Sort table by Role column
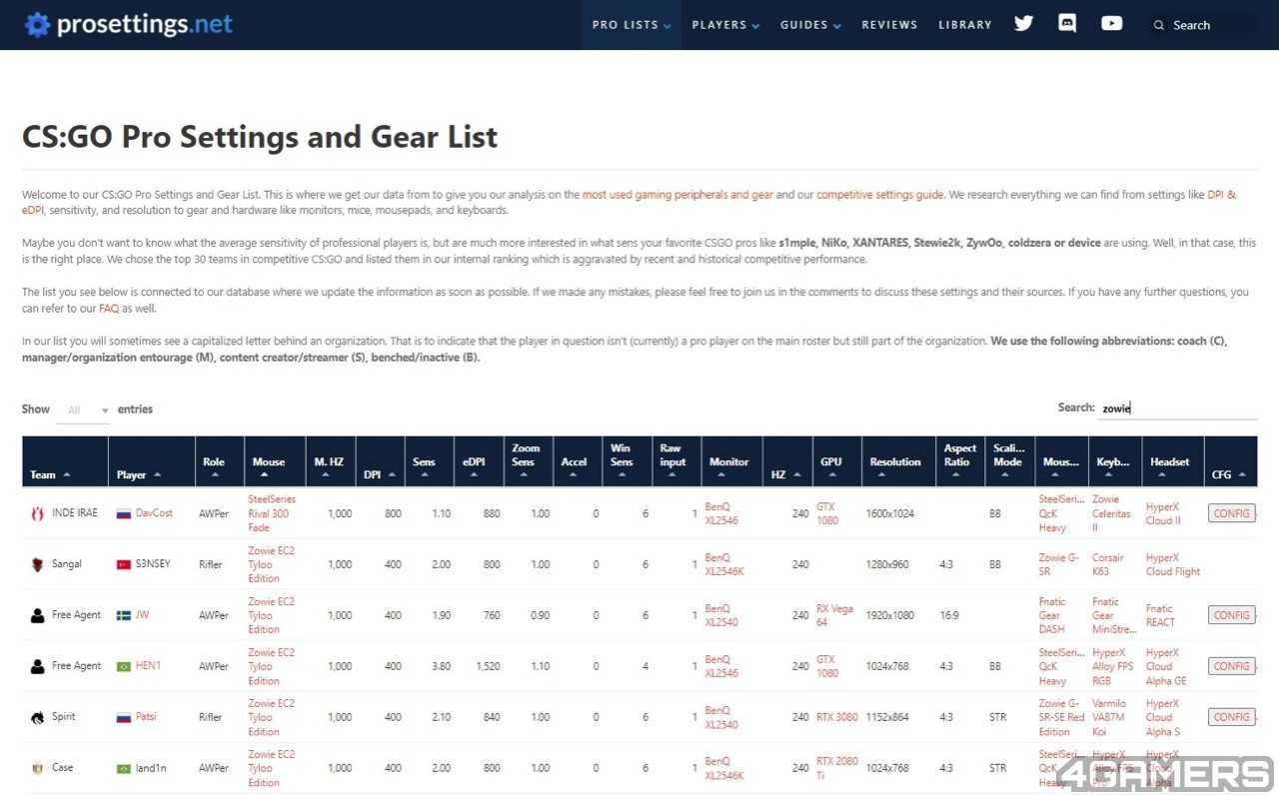The width and height of the screenshot is (1279, 795). 218,462
